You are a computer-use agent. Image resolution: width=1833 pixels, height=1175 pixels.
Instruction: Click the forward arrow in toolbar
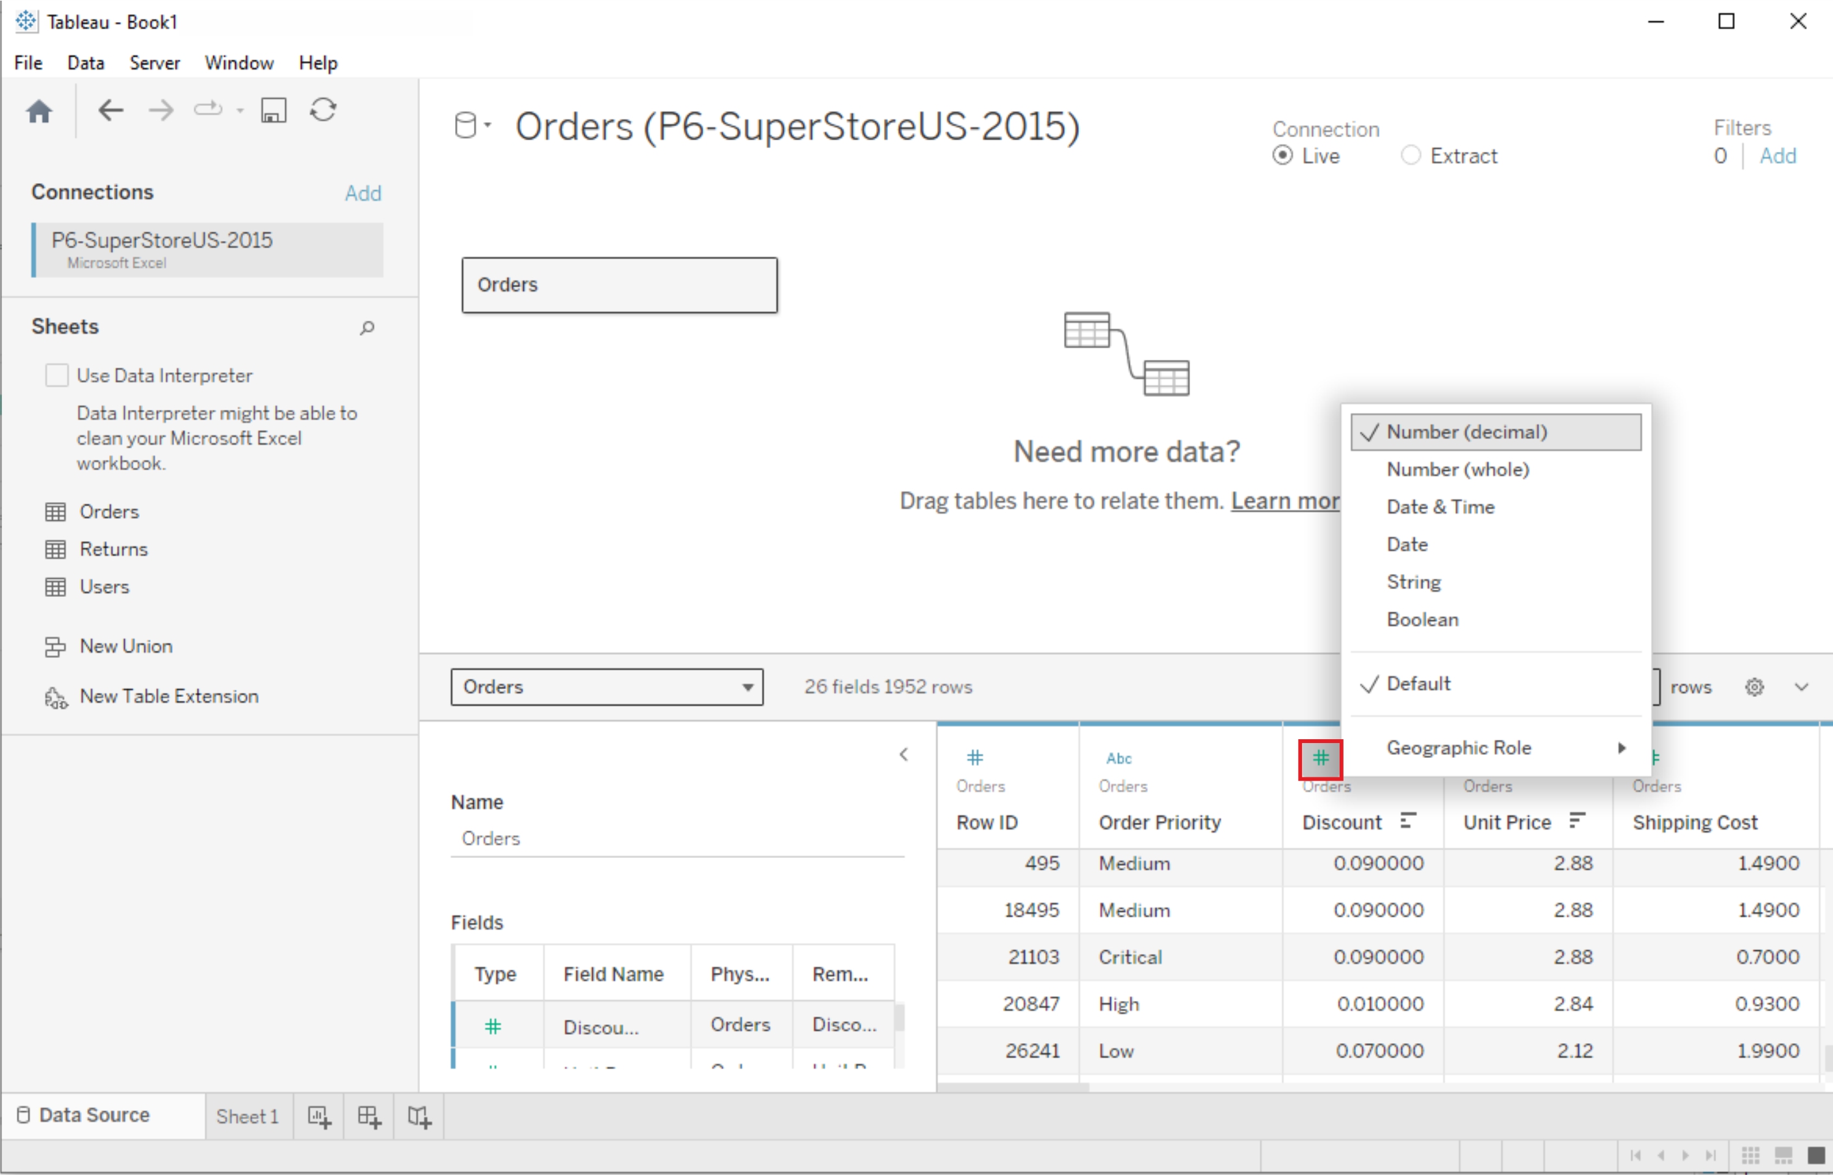tap(161, 110)
